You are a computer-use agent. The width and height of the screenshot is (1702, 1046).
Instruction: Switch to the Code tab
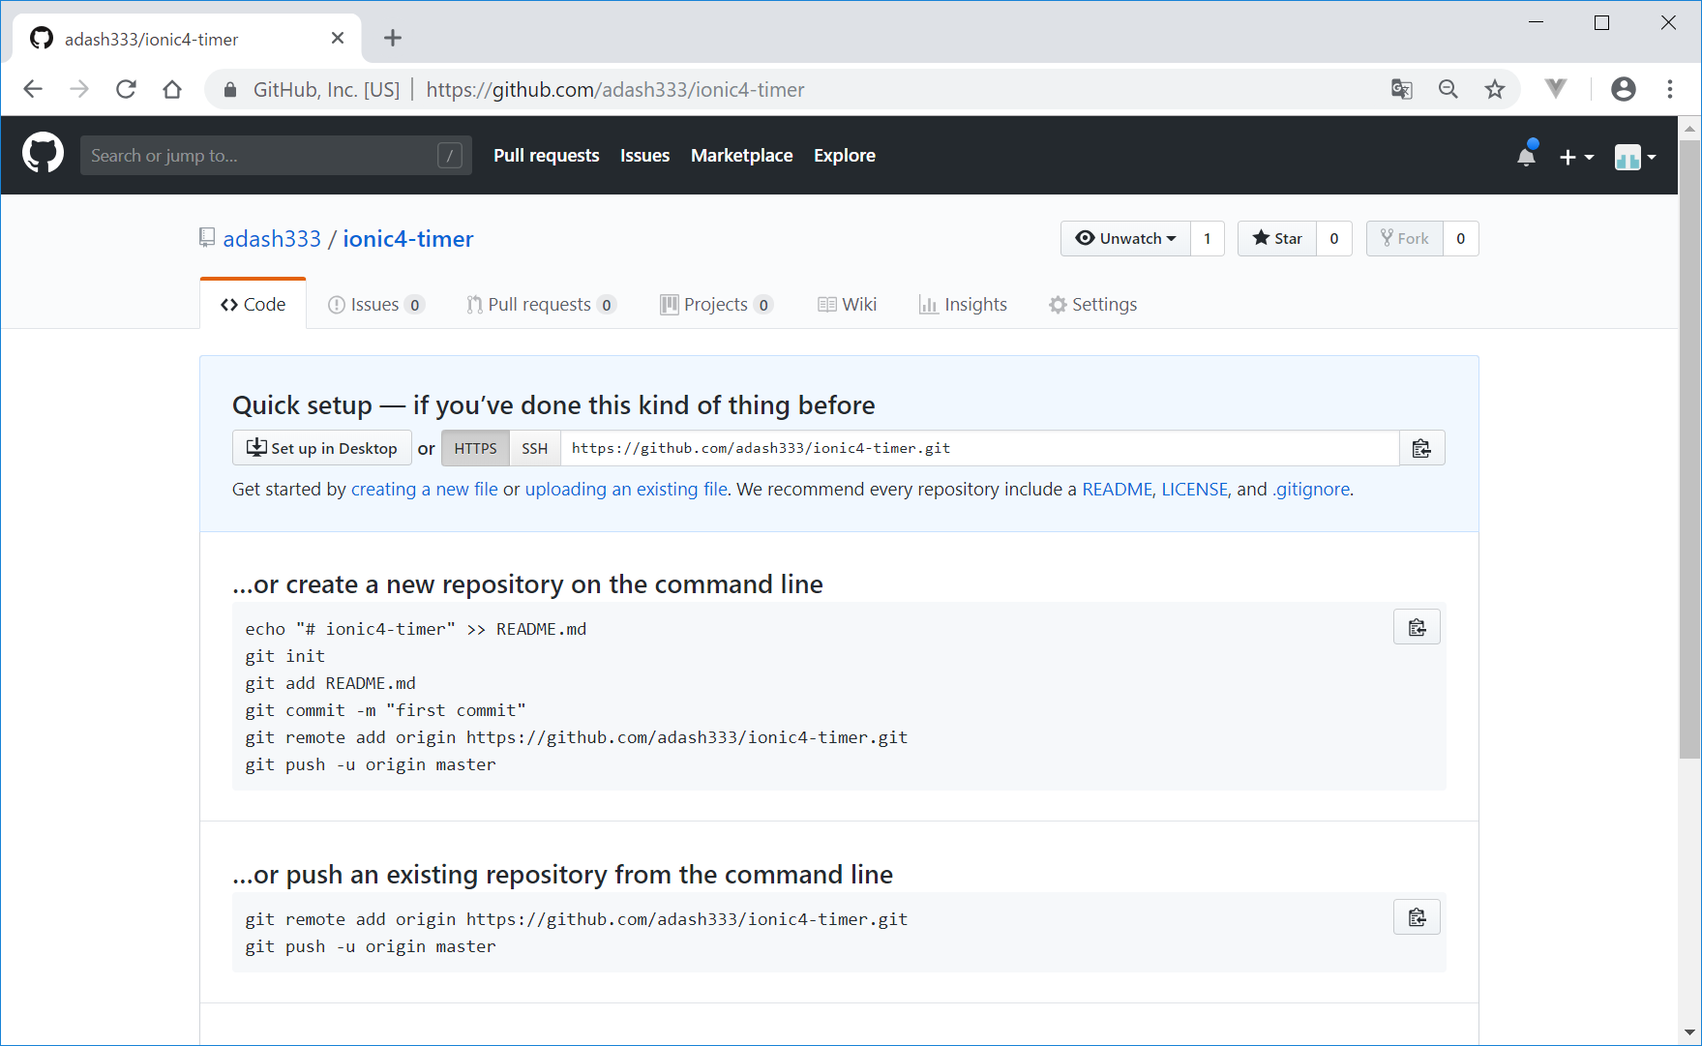(253, 304)
